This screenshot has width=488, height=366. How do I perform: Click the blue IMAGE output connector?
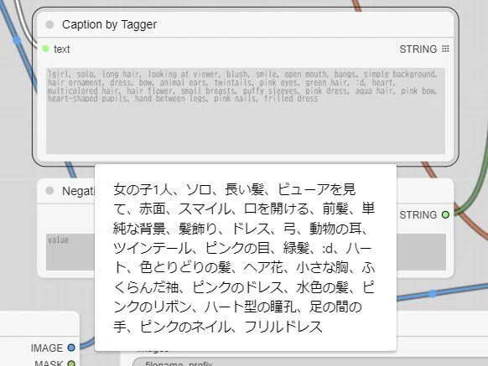click(71, 348)
